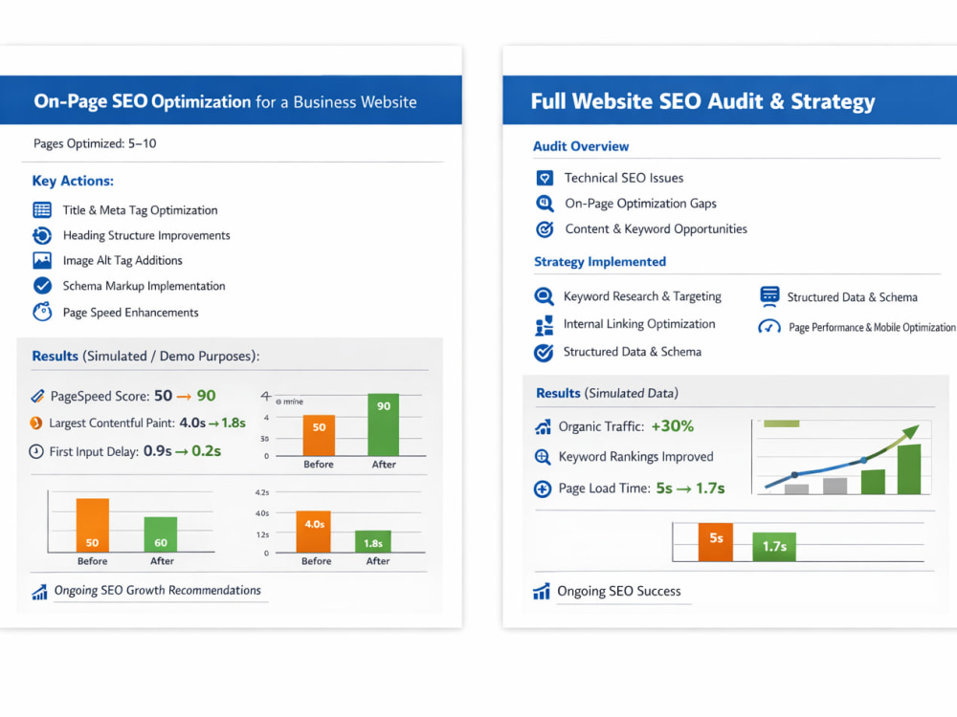957x717 pixels.
Task: Click the Keyword Rankings Improved magnifier icon
Action: (543, 457)
